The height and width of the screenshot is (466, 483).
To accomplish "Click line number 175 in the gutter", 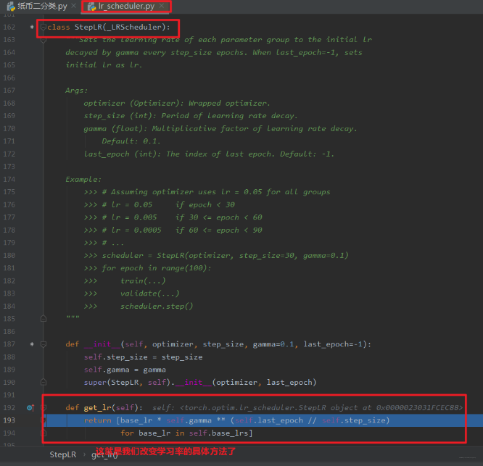I will point(9,192).
